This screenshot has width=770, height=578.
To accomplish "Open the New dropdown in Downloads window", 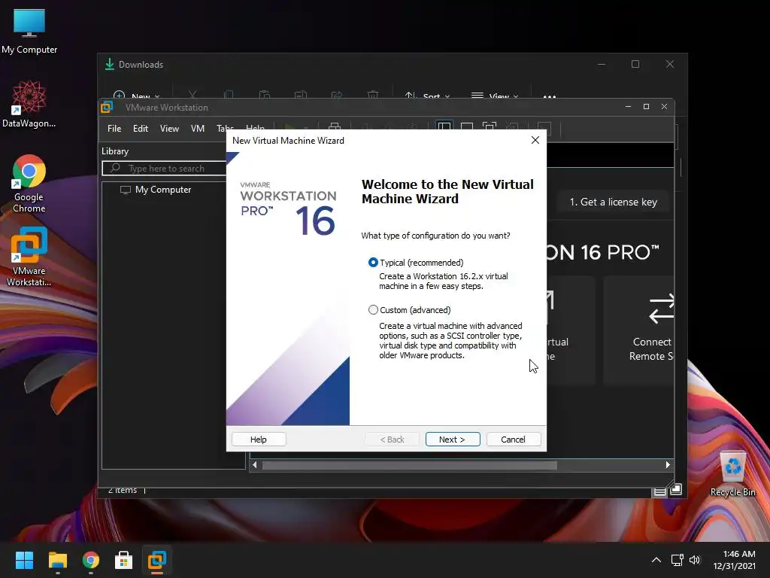I will click(x=137, y=96).
